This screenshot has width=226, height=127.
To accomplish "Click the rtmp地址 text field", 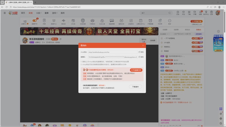I will coord(112,52).
